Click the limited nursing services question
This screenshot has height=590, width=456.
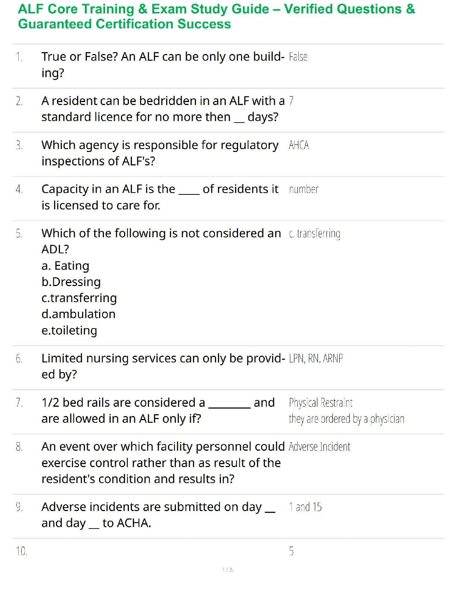163,366
